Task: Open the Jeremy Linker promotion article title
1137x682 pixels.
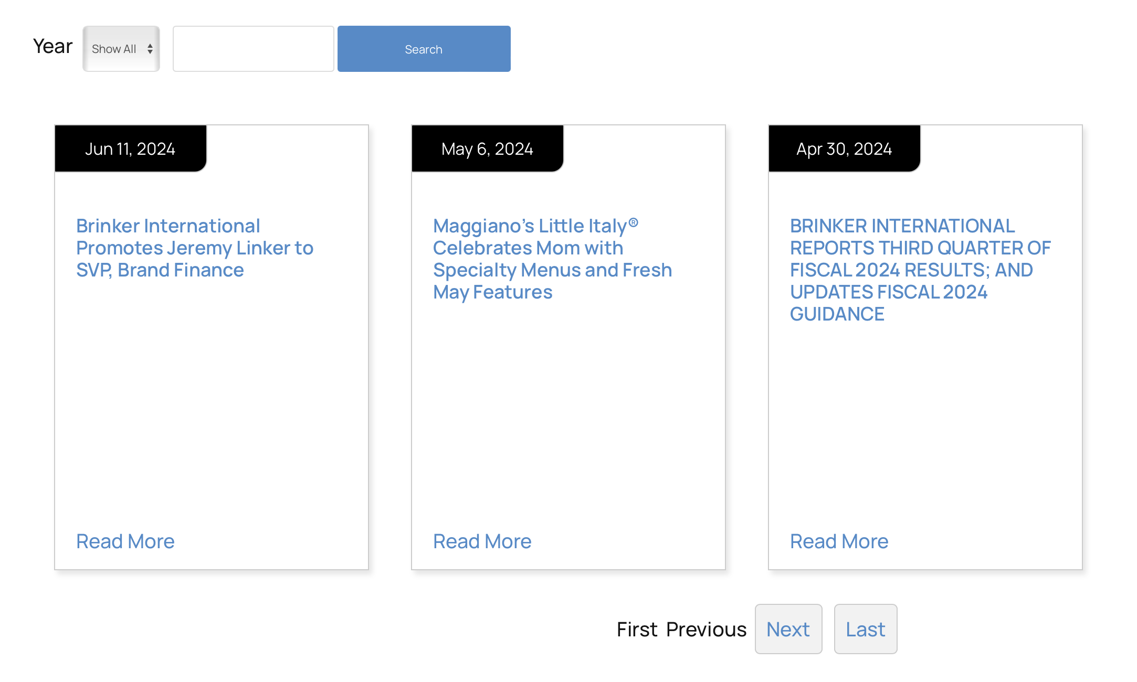Action: (x=194, y=248)
